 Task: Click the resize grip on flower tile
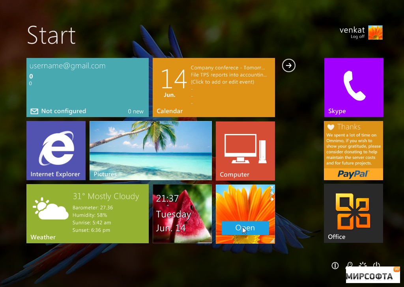272,240
